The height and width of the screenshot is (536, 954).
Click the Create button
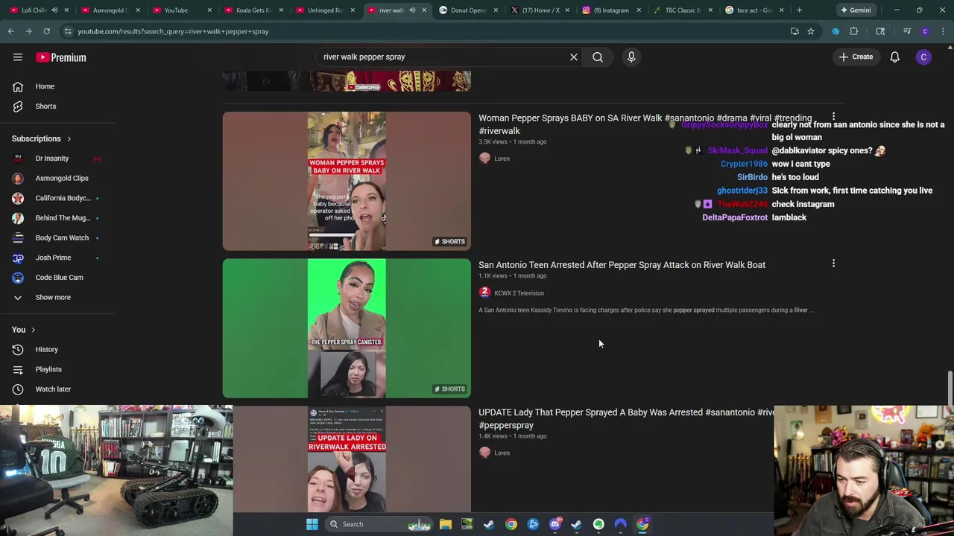click(x=856, y=57)
